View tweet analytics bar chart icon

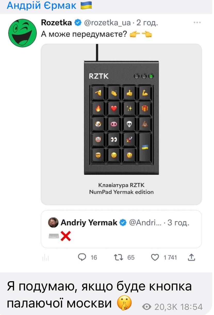pos(45,257)
